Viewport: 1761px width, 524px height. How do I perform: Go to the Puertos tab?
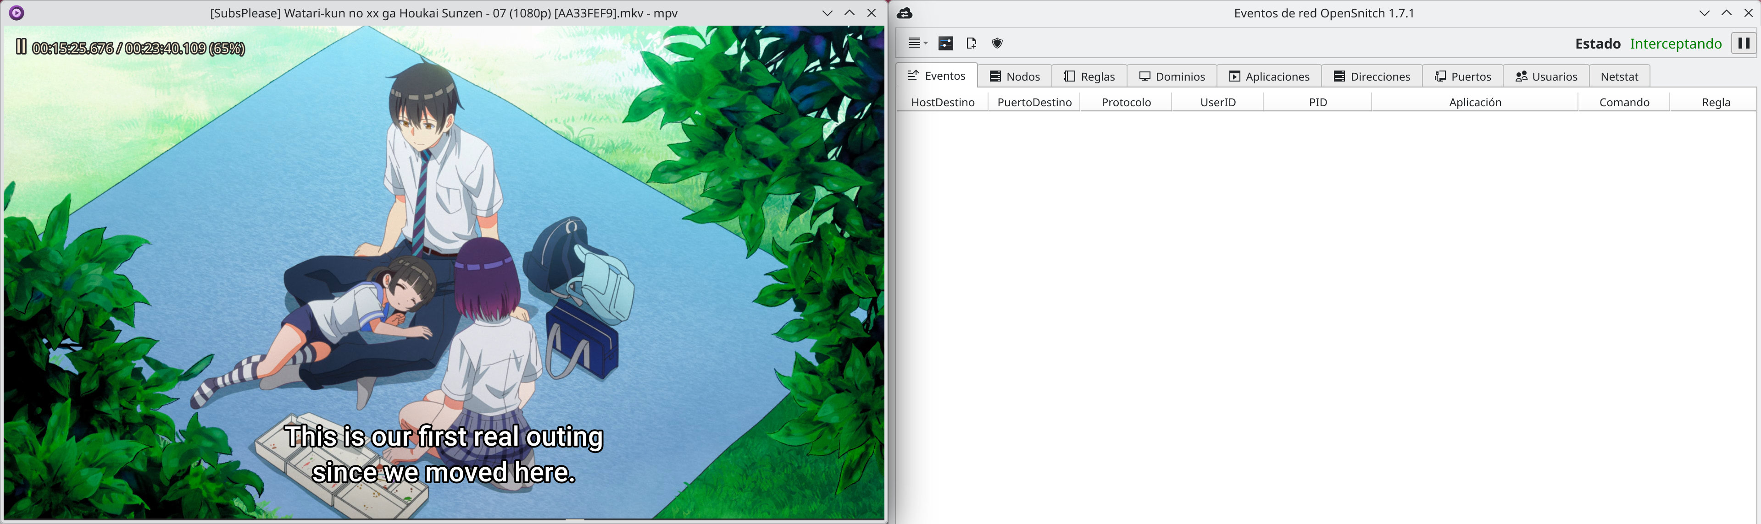coord(1462,76)
